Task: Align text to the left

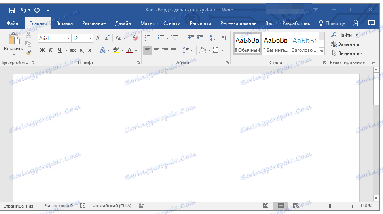Action: [x=147, y=50]
